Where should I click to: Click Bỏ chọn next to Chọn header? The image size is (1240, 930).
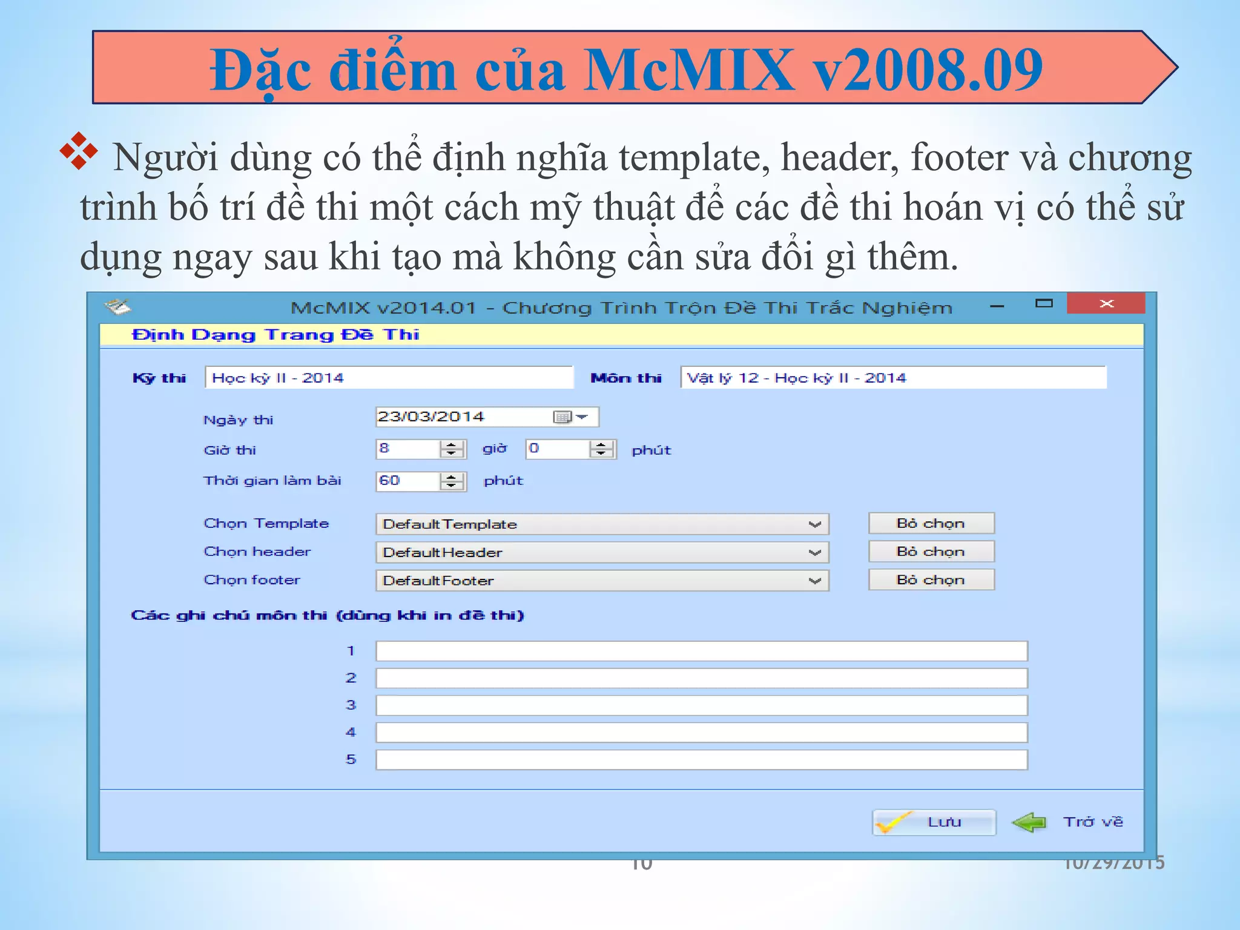coord(931,552)
